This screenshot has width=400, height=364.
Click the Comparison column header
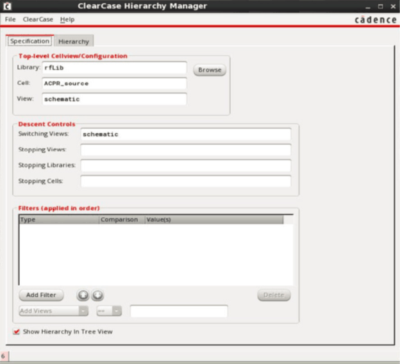click(x=122, y=220)
